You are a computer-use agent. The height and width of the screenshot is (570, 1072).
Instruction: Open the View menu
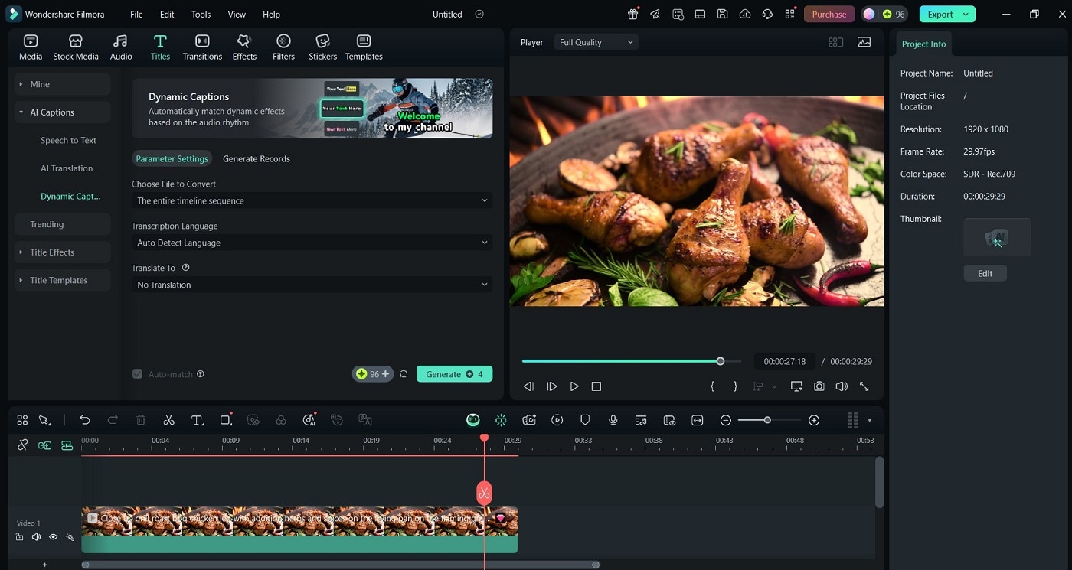click(x=237, y=14)
